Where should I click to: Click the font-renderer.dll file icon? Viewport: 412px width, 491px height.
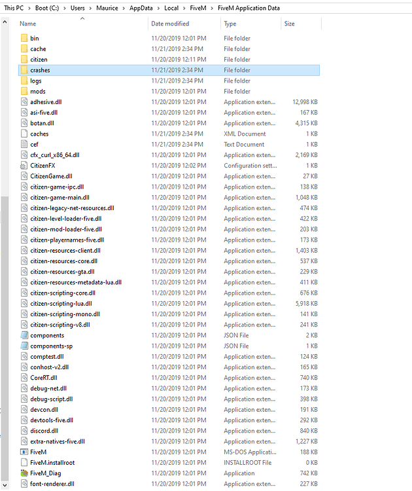coord(24,484)
